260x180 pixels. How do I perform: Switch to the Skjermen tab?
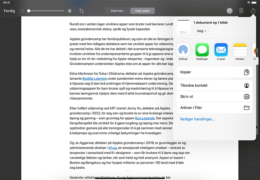pyautogui.click(x=117, y=11)
